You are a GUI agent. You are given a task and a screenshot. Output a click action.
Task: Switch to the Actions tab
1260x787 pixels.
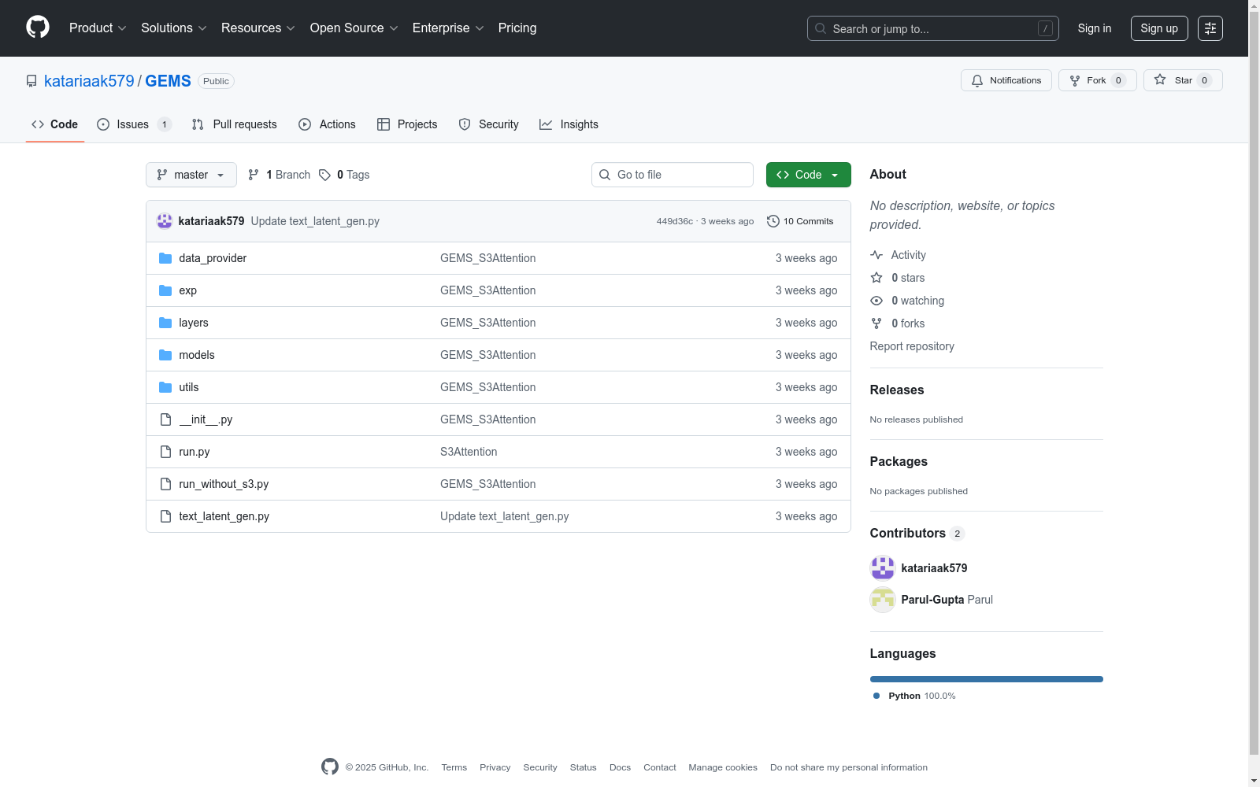click(x=328, y=124)
